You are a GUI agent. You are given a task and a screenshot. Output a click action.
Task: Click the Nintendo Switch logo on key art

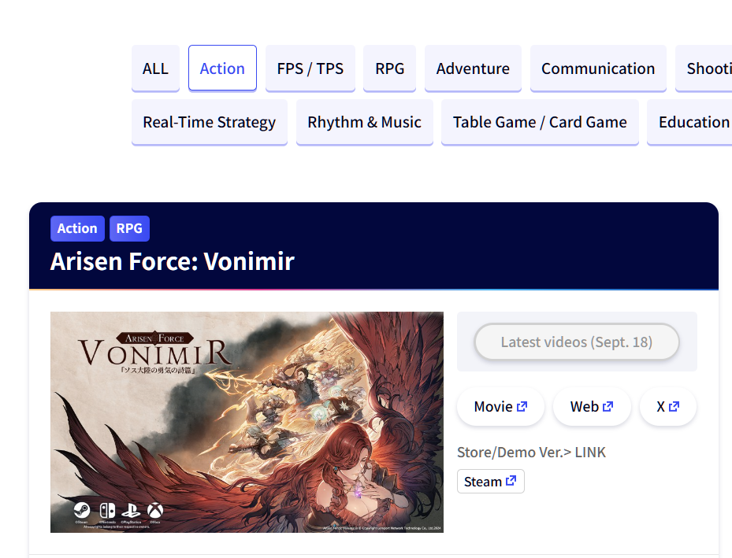pyautogui.click(x=107, y=510)
